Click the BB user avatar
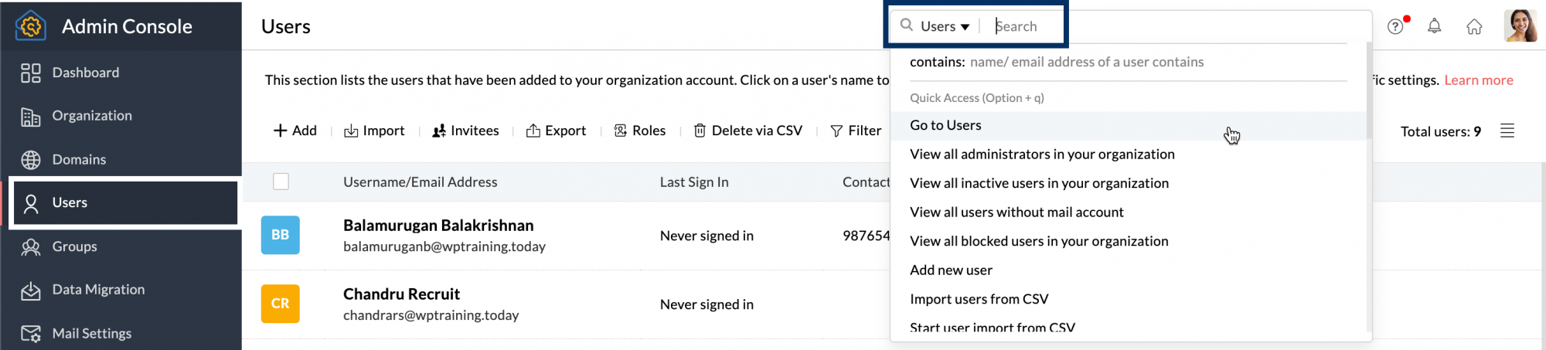Image resolution: width=1546 pixels, height=350 pixels. [x=280, y=235]
